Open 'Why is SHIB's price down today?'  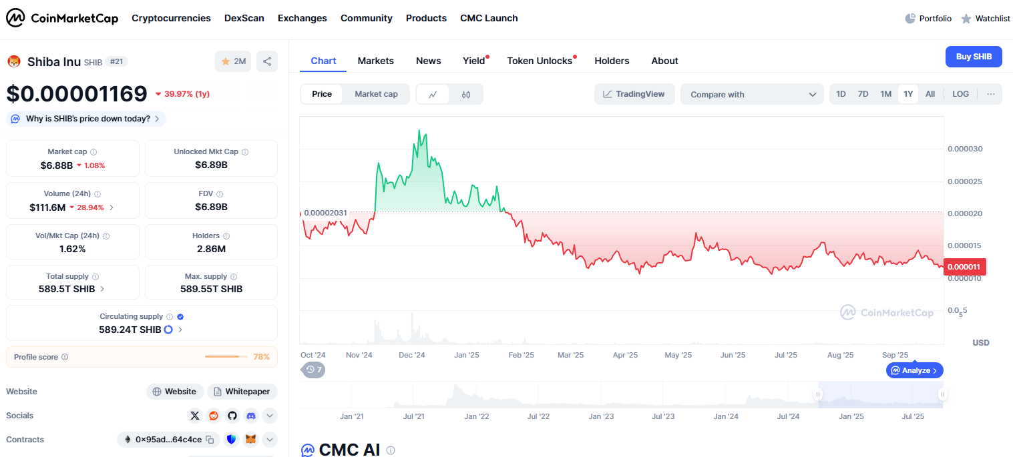coord(86,119)
